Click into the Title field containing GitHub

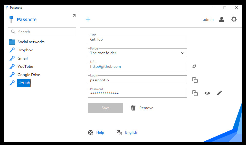click(x=137, y=39)
